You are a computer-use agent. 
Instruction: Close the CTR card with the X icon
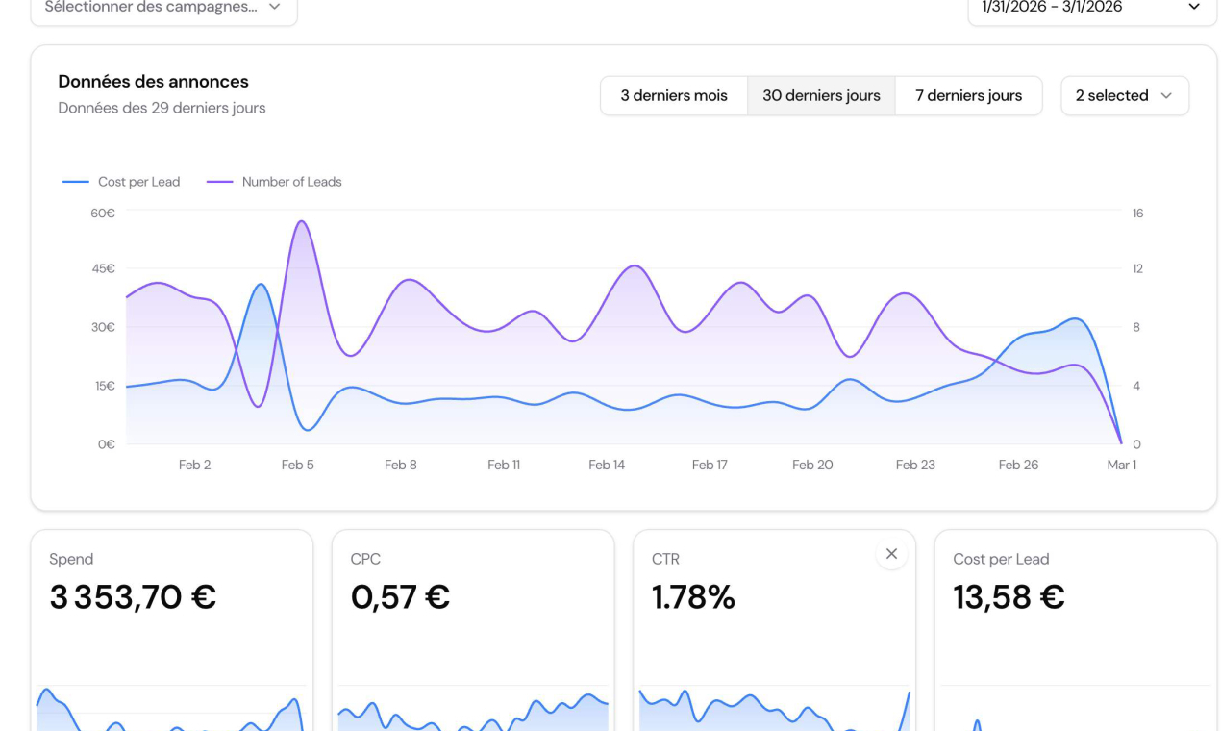click(891, 554)
